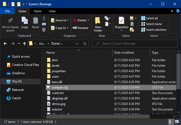Click Select all
Screen dimensions: 181x125
(x=149, y=18)
